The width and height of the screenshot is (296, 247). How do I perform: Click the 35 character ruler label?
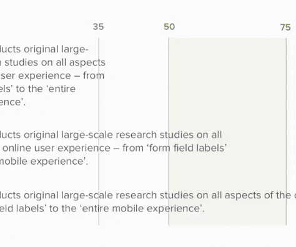[x=98, y=27]
